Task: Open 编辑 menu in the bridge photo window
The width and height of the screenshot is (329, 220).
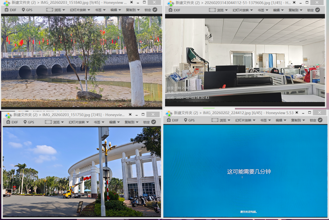Action: point(116,10)
